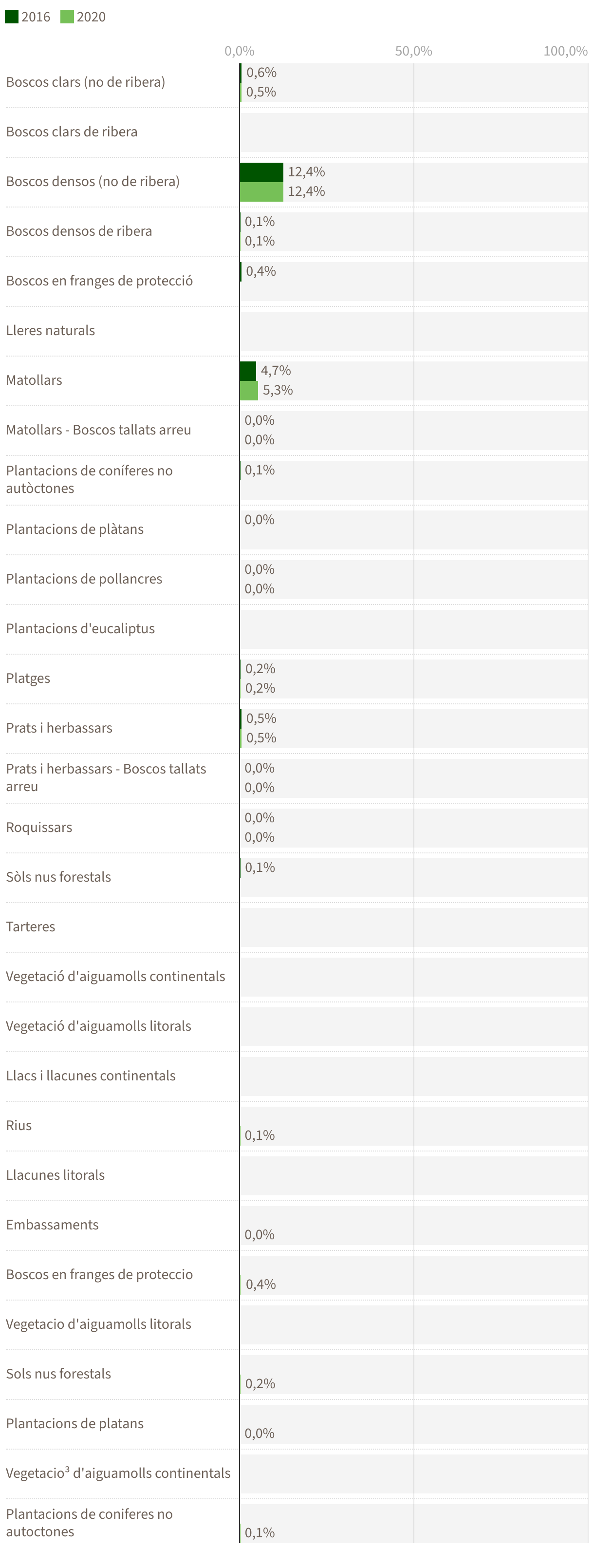Click the 100,0% axis tick label
This screenshot has height=1548, width=594.
[565, 51]
